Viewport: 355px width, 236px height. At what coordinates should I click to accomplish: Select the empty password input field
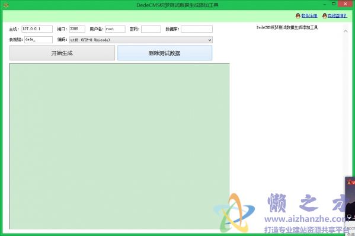pyautogui.click(x=151, y=29)
